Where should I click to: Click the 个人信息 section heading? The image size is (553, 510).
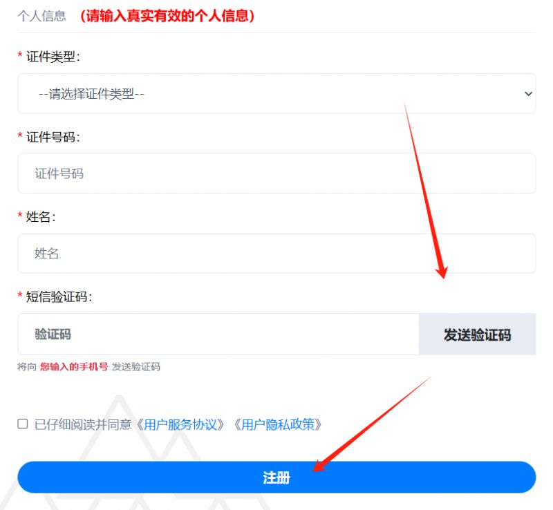tap(41, 16)
